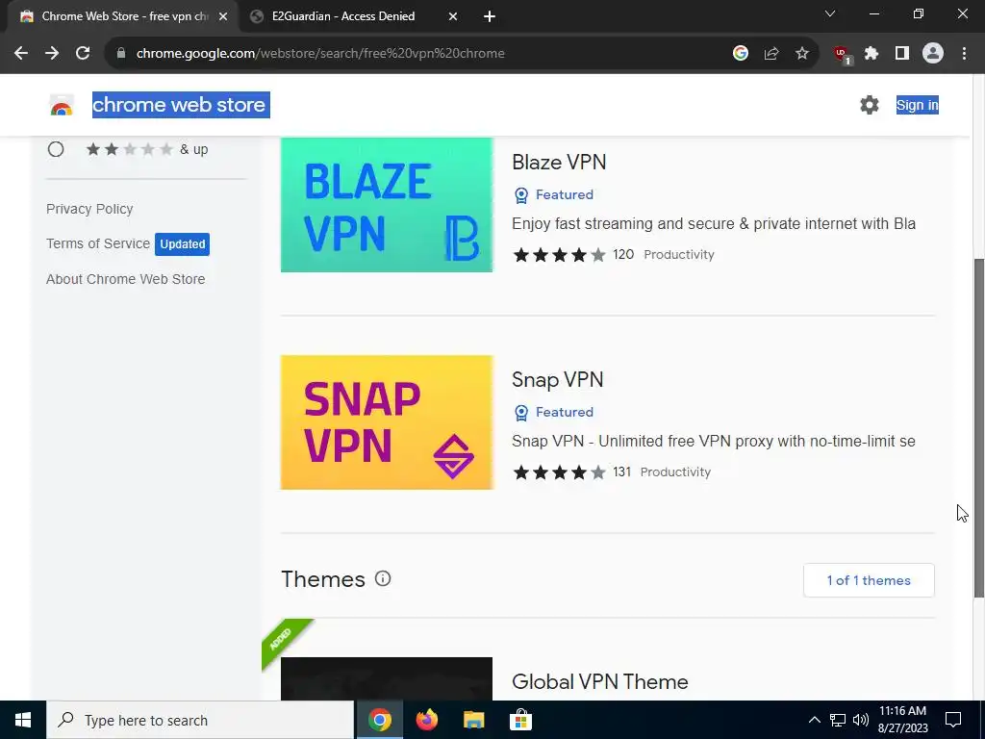Open the Windows Start menu
The image size is (985, 739).
23,720
